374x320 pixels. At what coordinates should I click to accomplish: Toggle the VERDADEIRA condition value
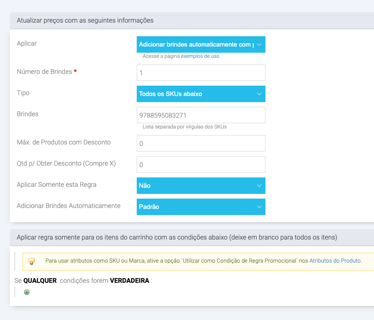[x=129, y=281]
